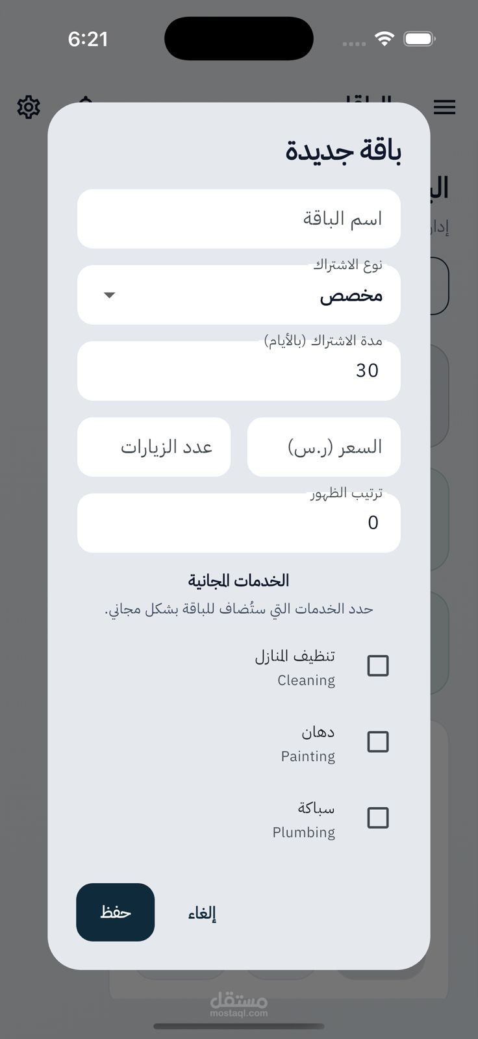Check the Plumbing service checkbox

tap(378, 818)
